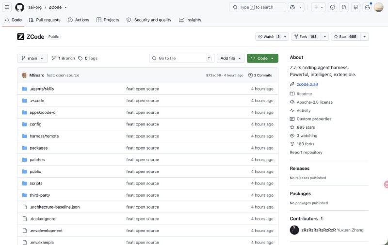
Task: Open the .agents/skills folder
Action: 42,89
